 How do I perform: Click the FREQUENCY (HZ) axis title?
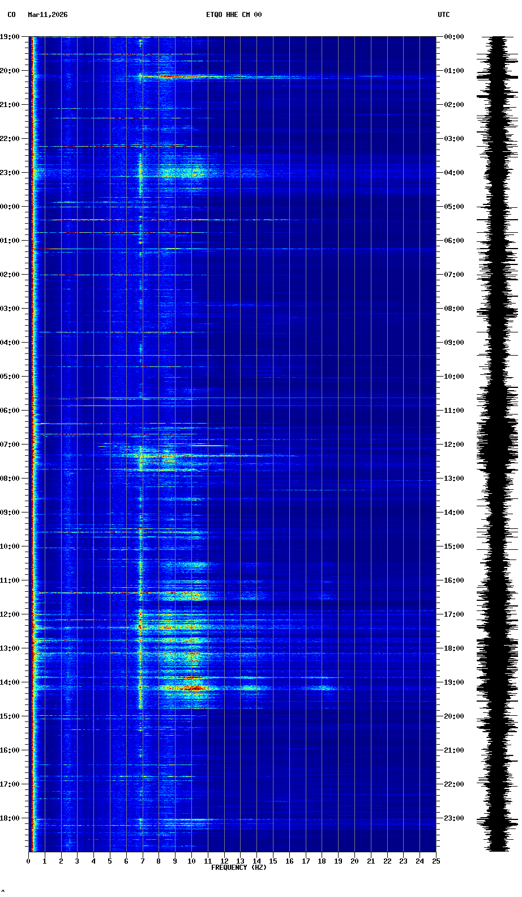point(238,868)
